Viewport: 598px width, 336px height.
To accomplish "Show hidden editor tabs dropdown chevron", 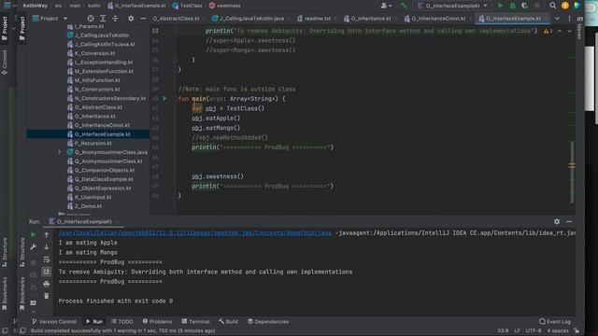I will (557, 19).
